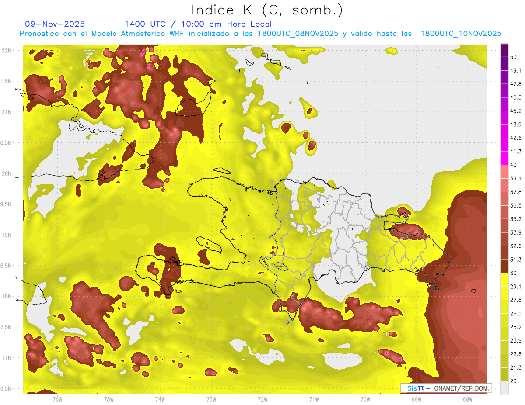The image size is (525, 405).
Task: Click the "39.1" color scale value
Action: point(516,178)
